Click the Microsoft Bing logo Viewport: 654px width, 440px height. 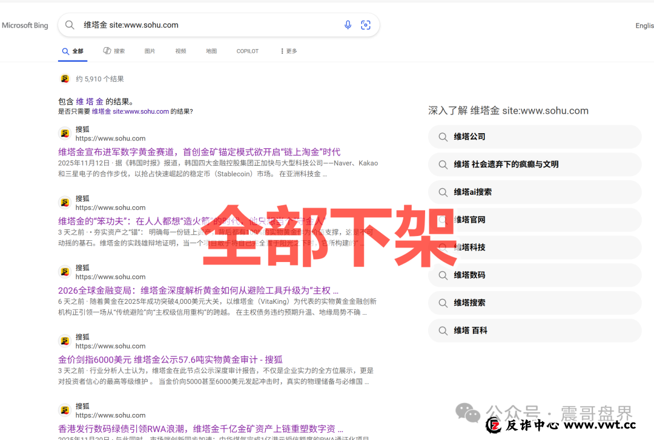[x=25, y=25]
